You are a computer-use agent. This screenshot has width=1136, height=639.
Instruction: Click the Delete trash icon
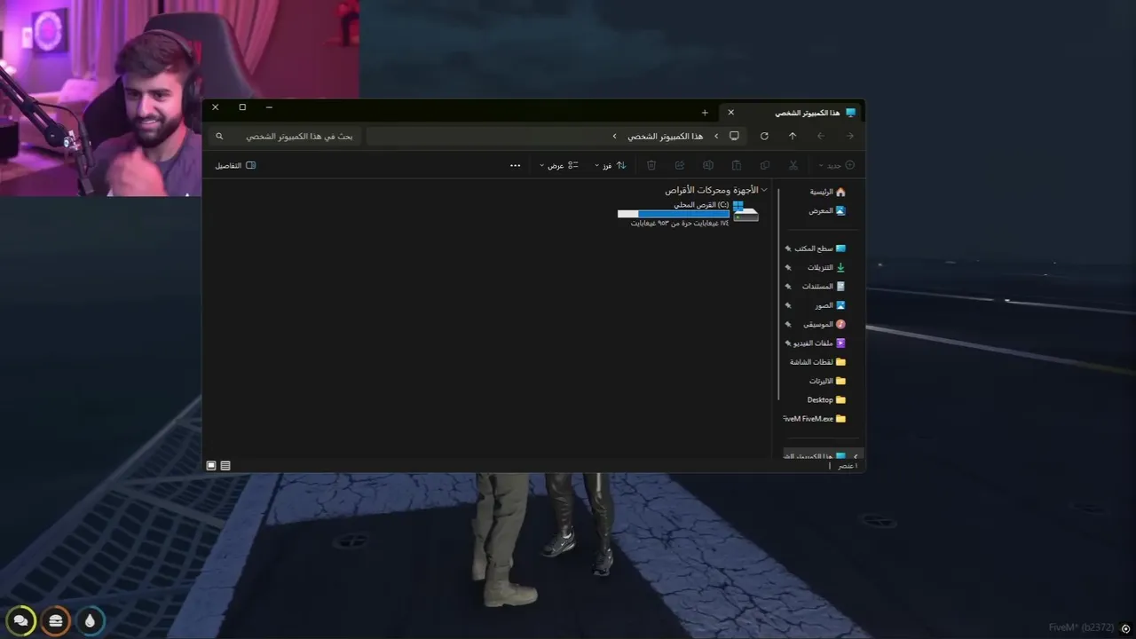(x=651, y=165)
